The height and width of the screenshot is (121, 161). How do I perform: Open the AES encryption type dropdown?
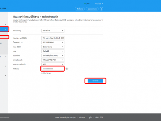pyautogui.click(x=53, y=64)
